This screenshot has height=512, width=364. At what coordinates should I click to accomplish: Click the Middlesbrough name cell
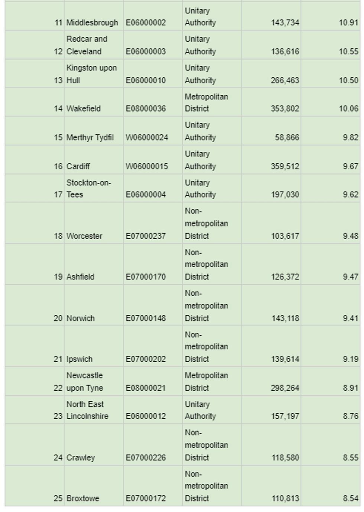click(92, 23)
